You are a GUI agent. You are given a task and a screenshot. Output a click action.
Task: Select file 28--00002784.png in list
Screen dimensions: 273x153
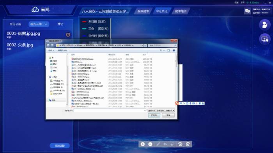coord(80,74)
